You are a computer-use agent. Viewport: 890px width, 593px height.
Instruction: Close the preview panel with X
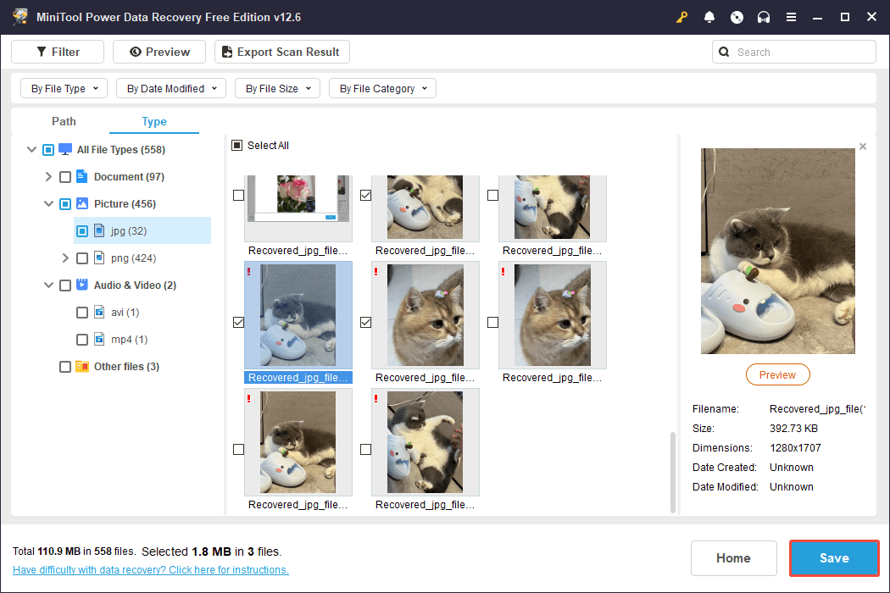coord(863,147)
